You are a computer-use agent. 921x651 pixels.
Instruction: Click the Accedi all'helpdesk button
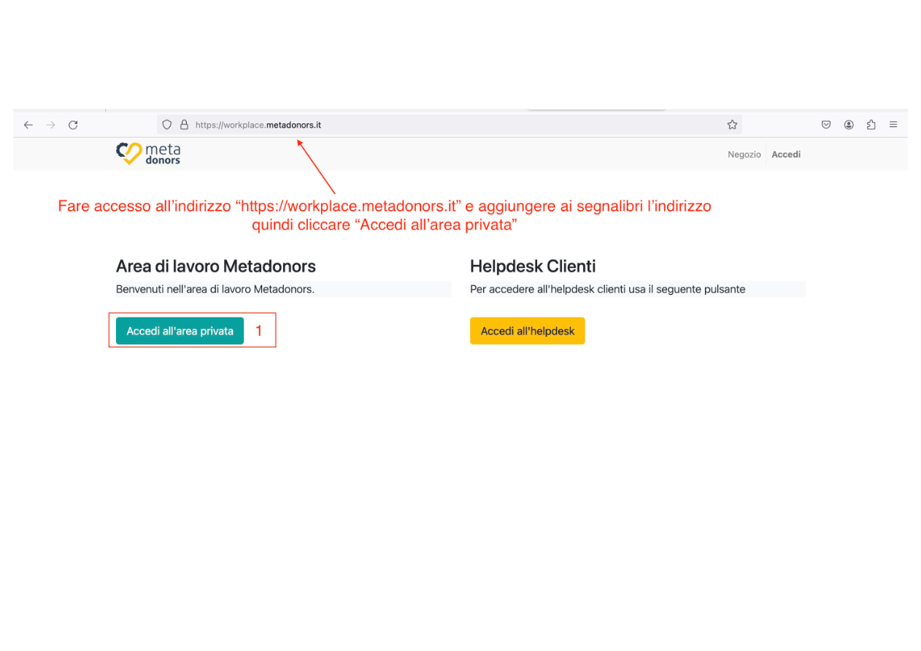tap(528, 331)
